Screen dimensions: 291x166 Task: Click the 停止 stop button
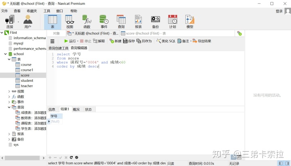point(86,41)
